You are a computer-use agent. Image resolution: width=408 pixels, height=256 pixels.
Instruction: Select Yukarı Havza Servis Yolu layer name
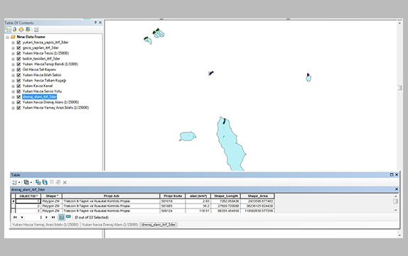click(42, 91)
